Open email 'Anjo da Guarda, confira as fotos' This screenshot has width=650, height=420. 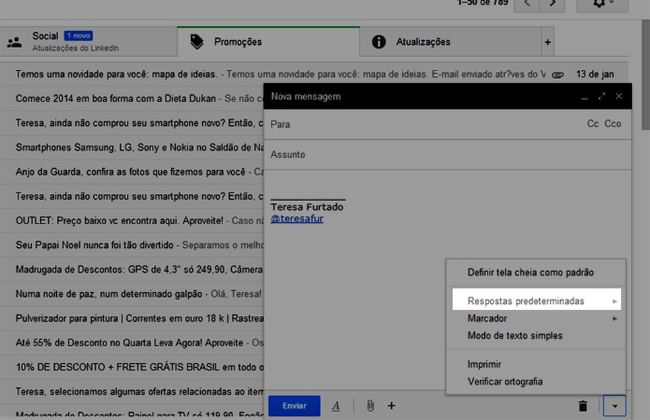click(131, 171)
